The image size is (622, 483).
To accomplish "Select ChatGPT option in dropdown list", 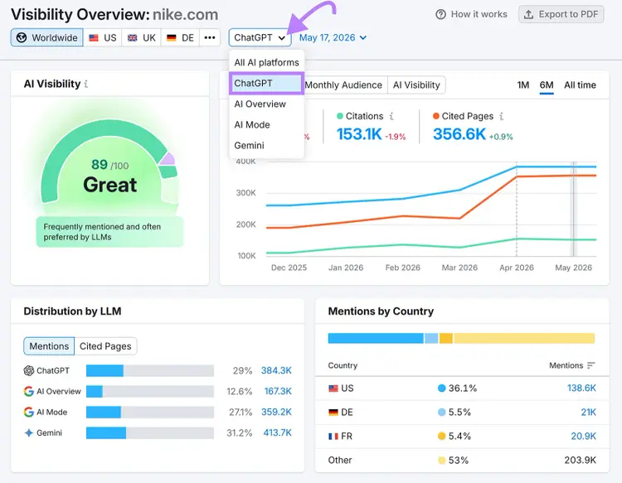I will [x=266, y=83].
